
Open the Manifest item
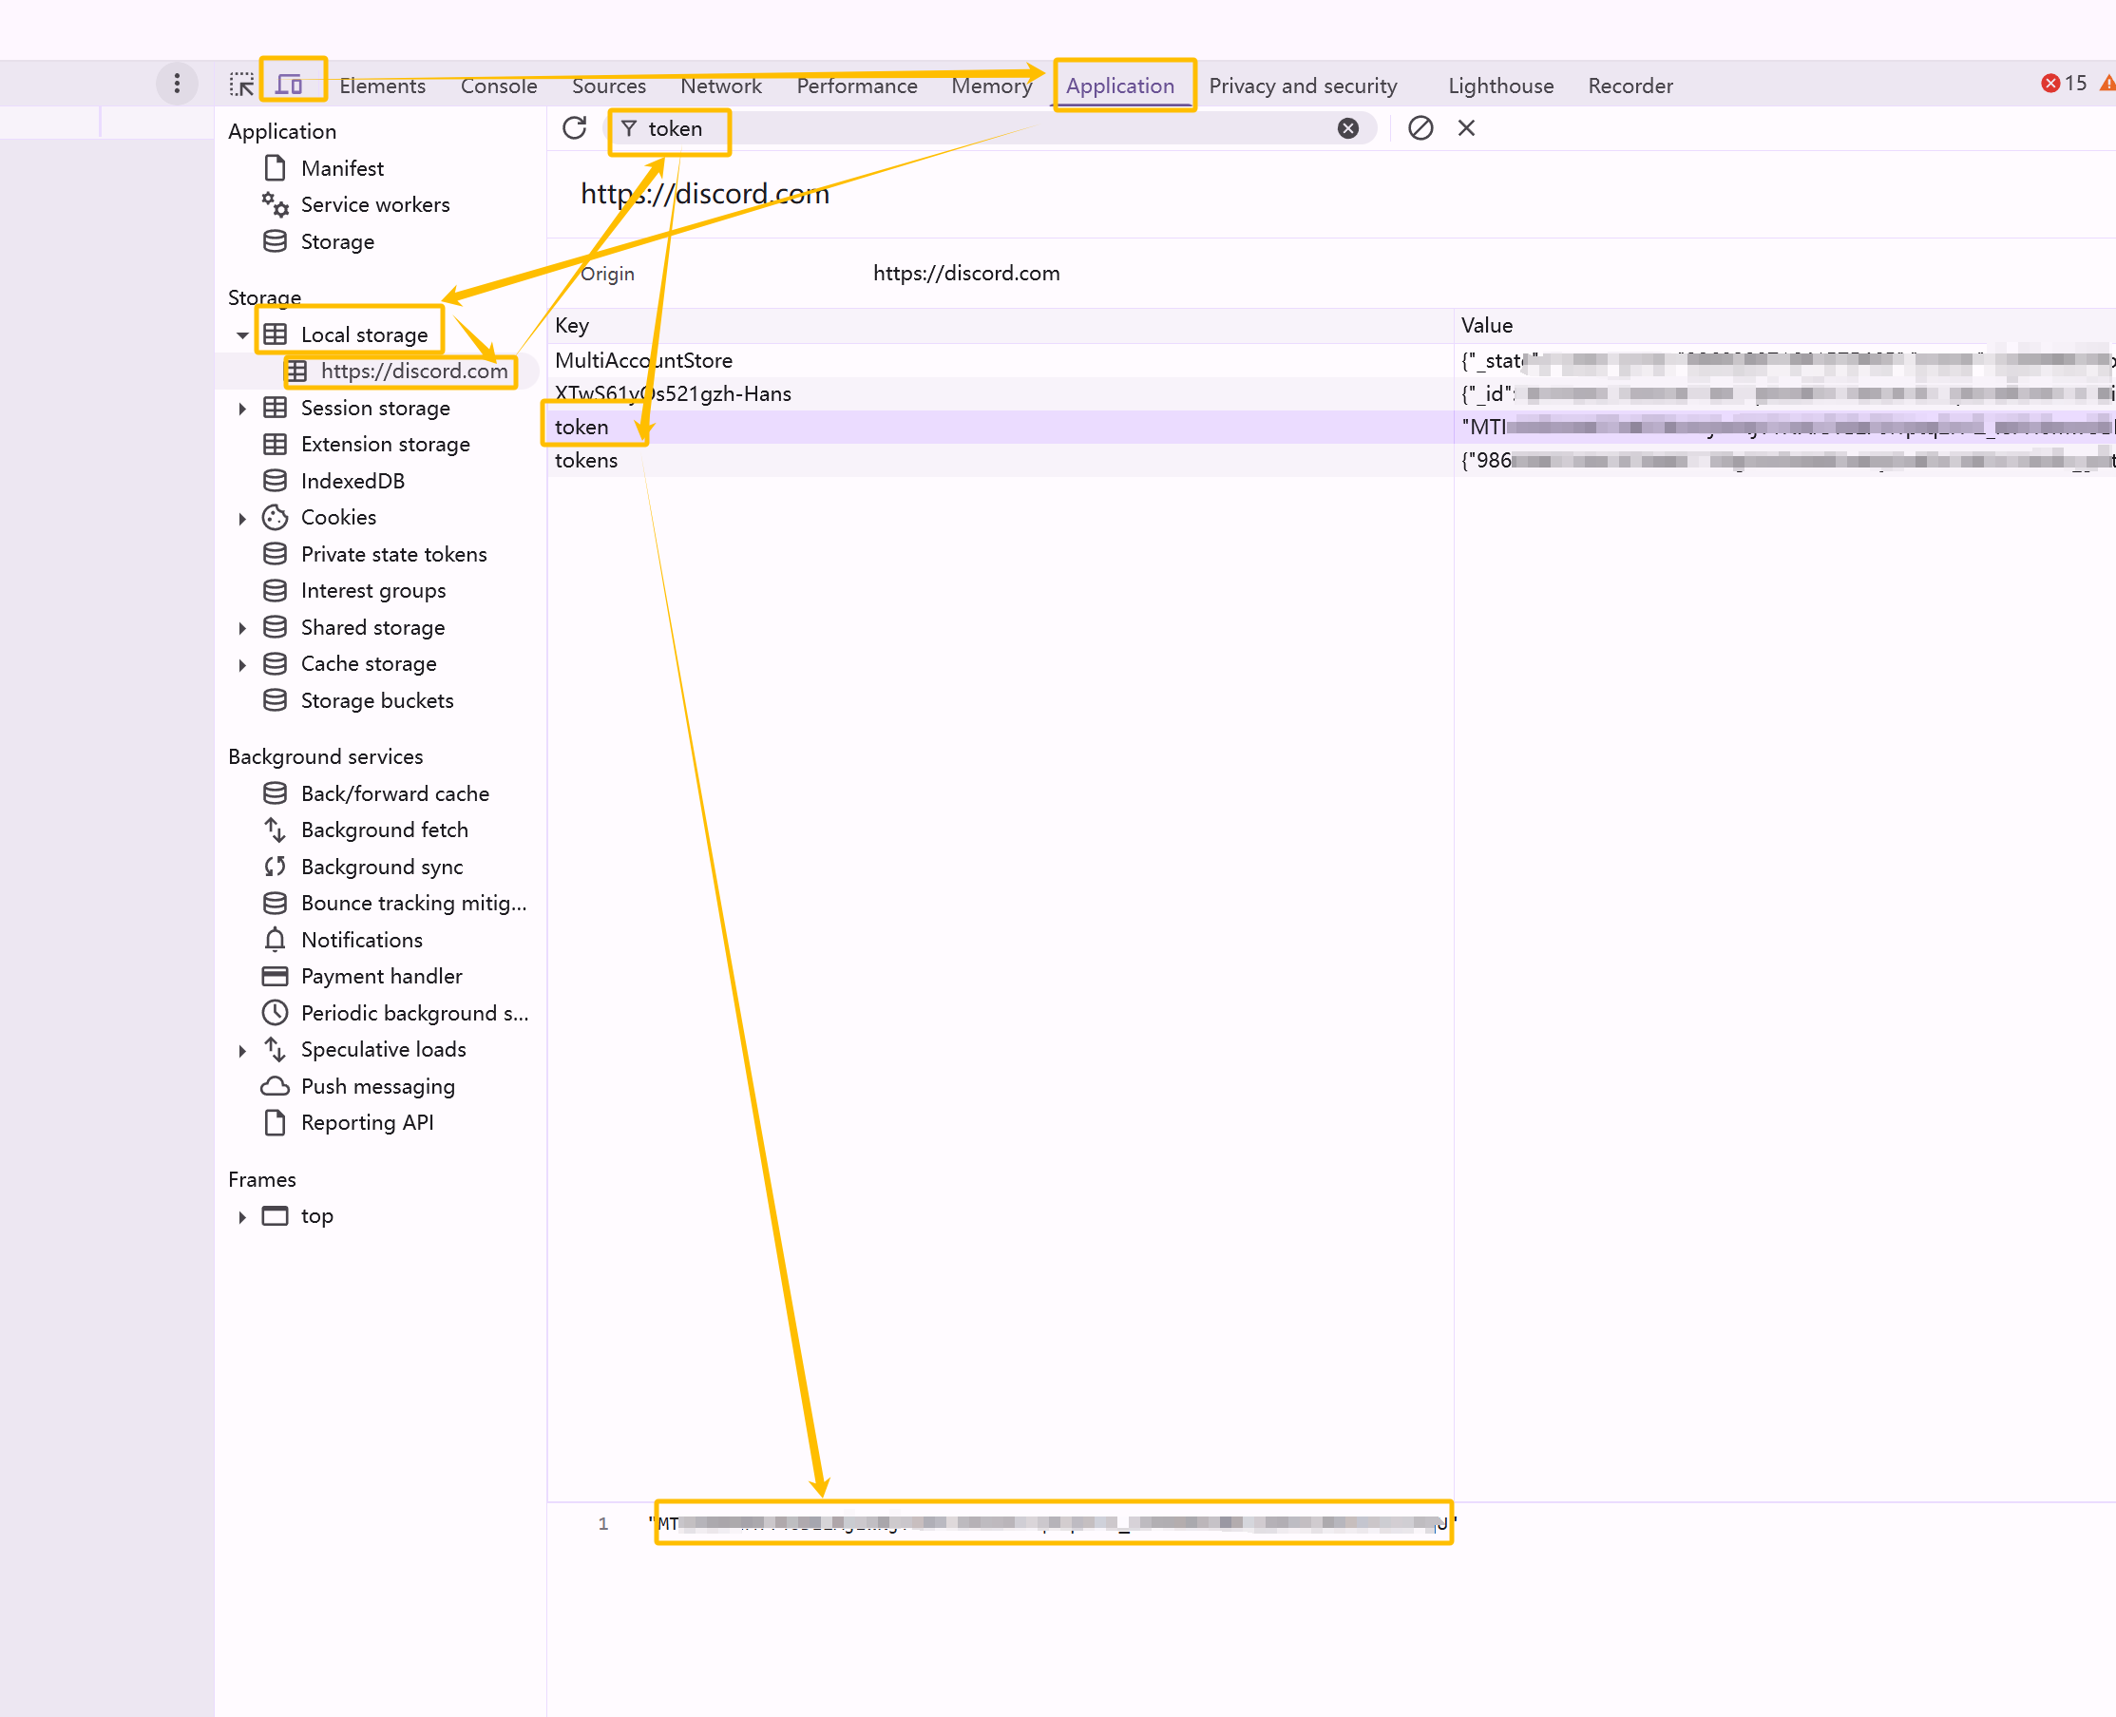[x=342, y=168]
